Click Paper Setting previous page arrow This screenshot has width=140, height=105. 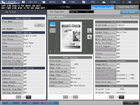66,97
